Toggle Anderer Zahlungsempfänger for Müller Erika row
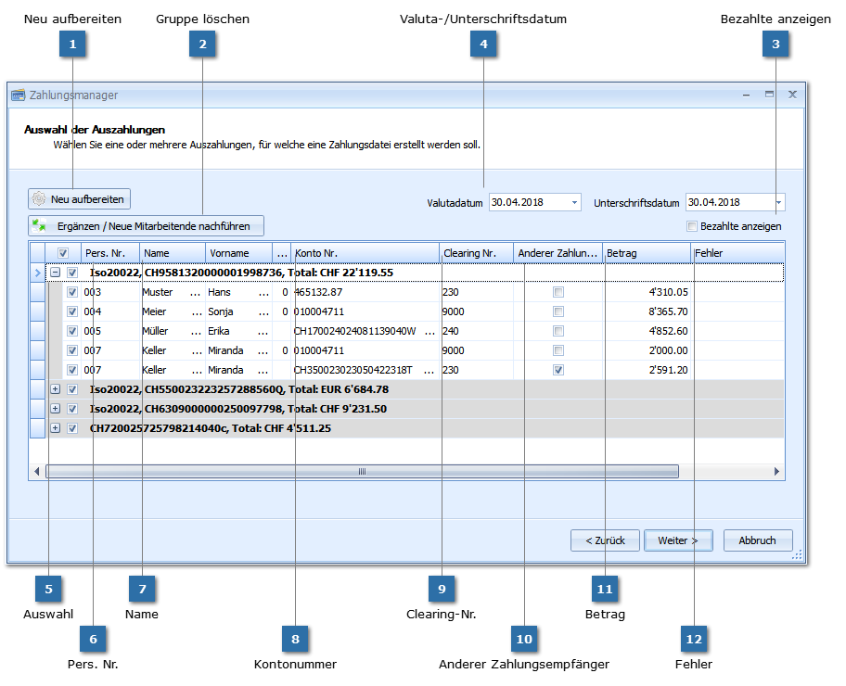 click(x=558, y=331)
